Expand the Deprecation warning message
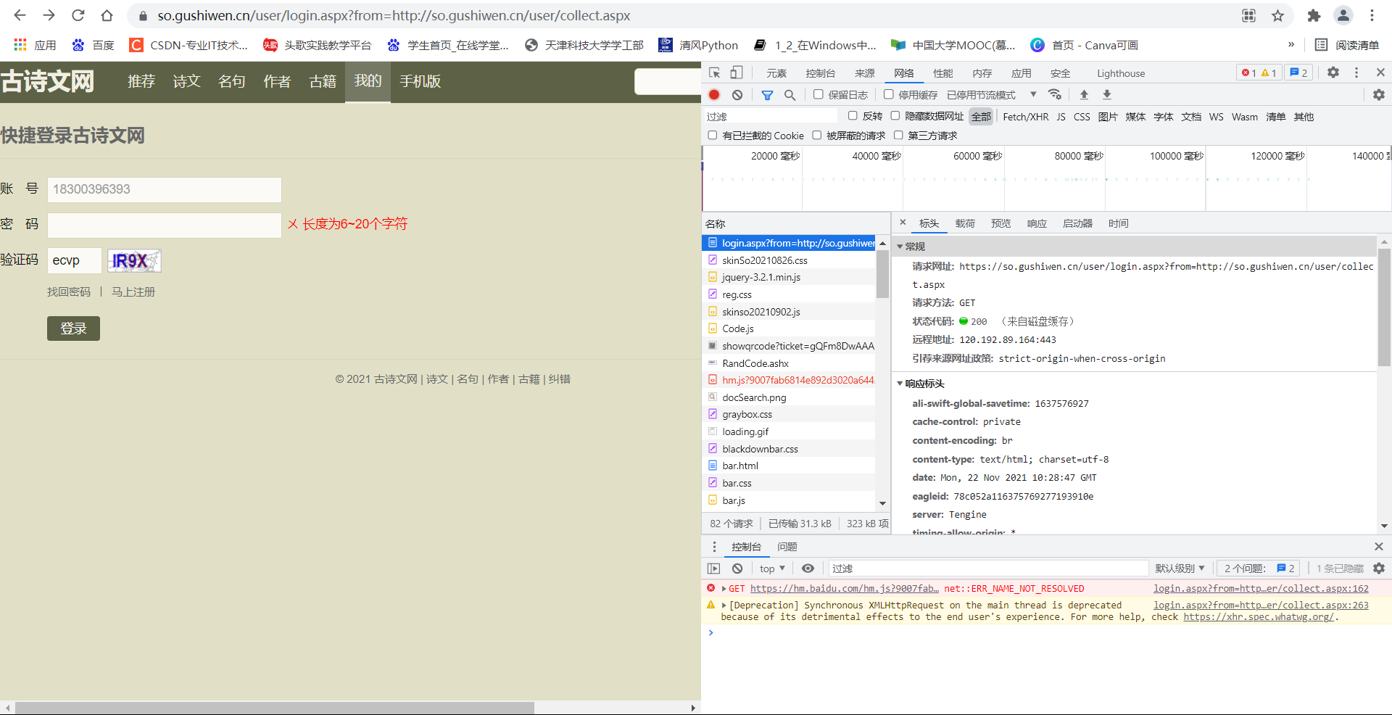Viewport: 1392px width, 715px height. [x=724, y=606]
